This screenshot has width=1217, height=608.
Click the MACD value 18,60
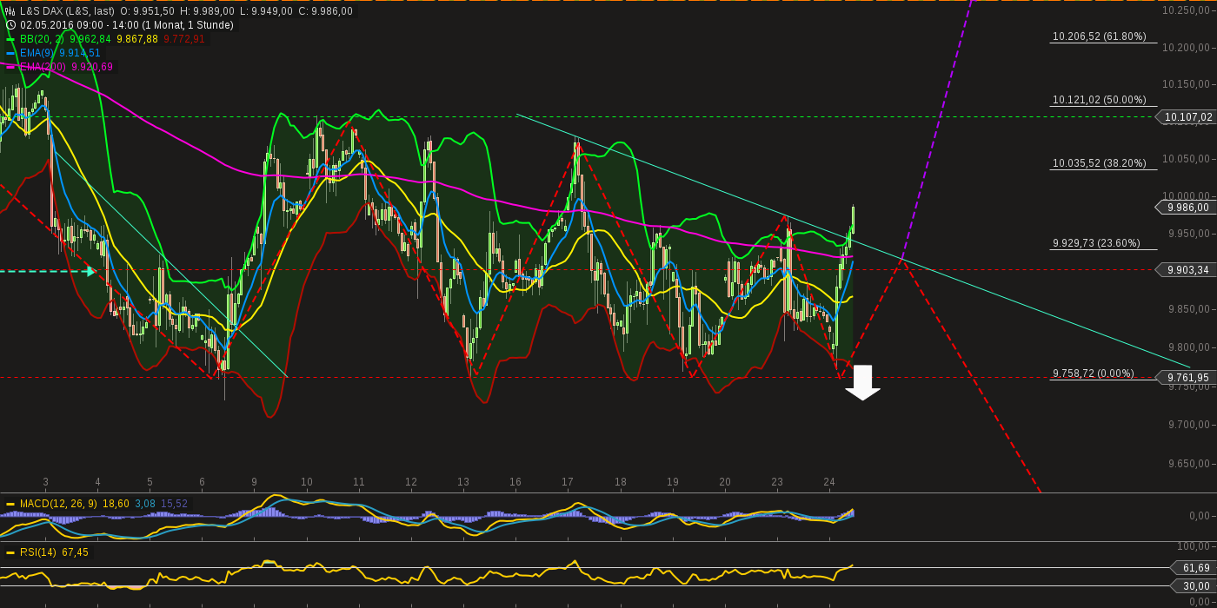click(116, 504)
